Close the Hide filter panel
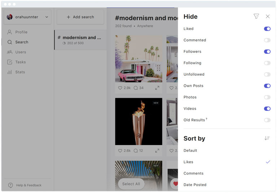Screen dimensions: 277x193 [268, 16]
